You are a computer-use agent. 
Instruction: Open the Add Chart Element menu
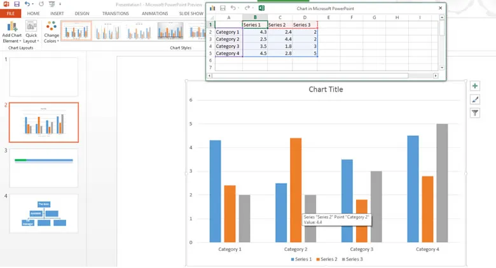[11, 32]
